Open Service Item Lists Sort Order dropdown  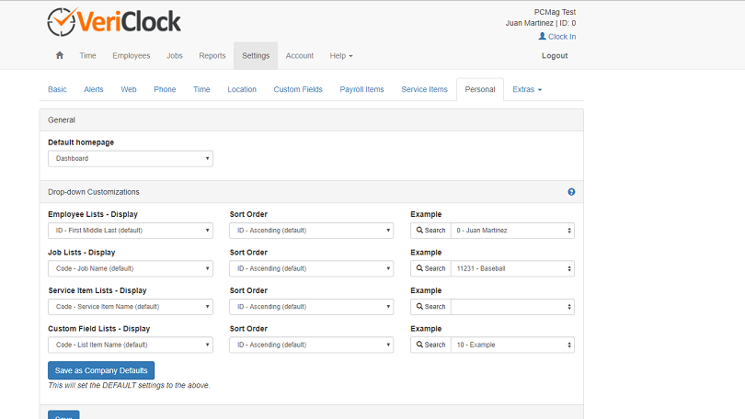click(x=312, y=307)
